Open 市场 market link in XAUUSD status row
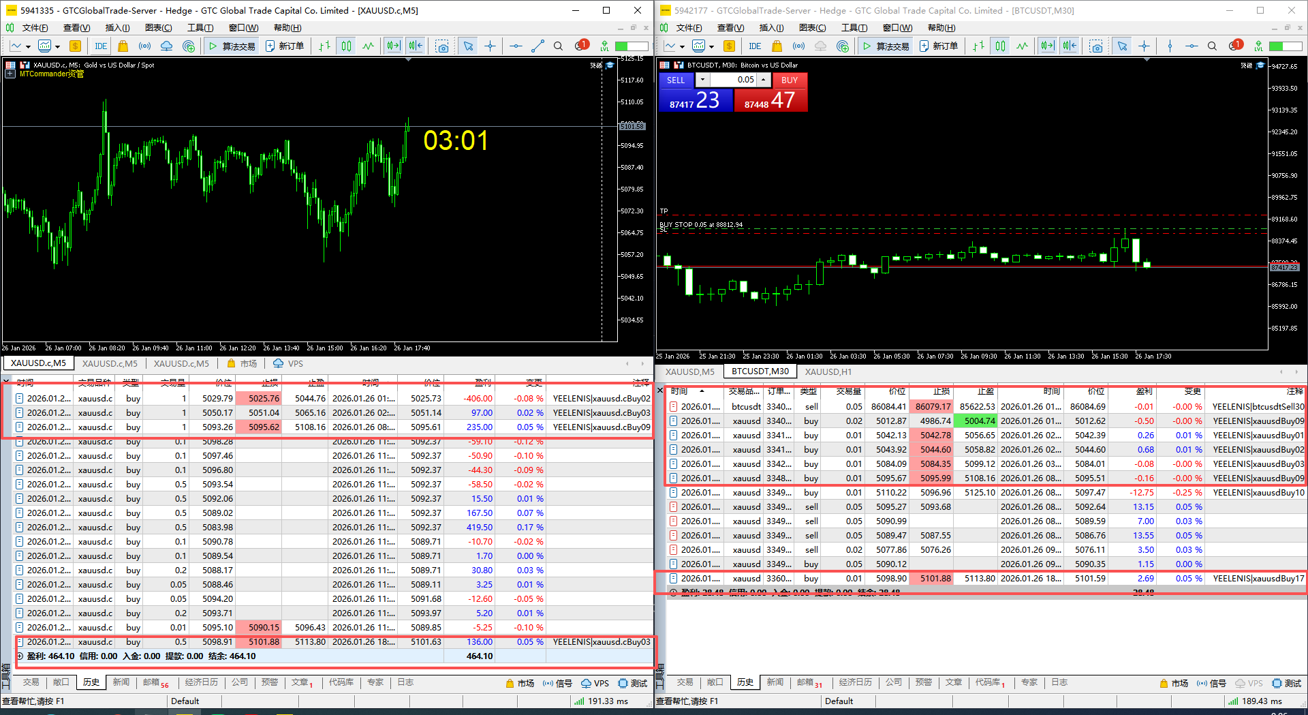 [x=520, y=683]
